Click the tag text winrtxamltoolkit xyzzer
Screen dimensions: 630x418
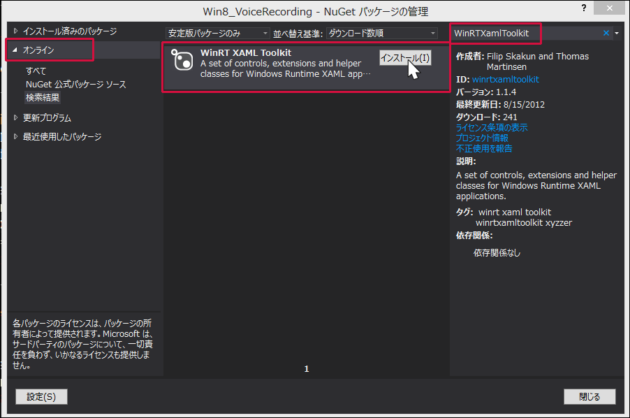[x=524, y=223]
